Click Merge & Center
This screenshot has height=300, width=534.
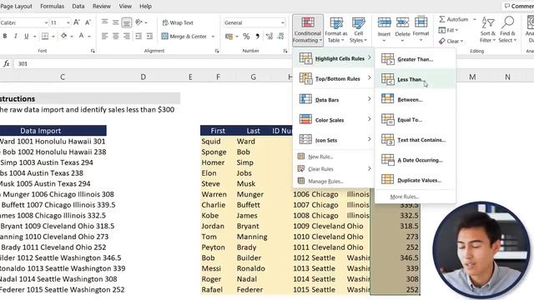(184, 36)
